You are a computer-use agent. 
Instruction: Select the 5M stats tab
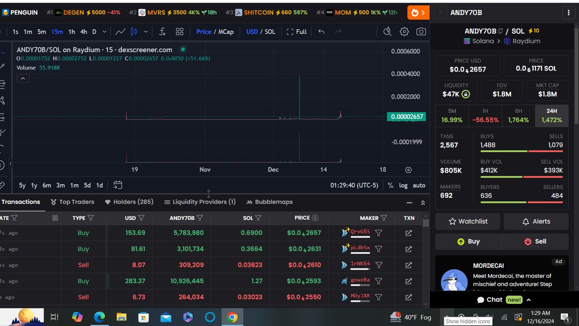(x=452, y=116)
